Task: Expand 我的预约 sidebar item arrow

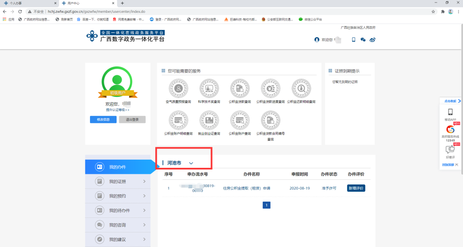Action: 144,196
